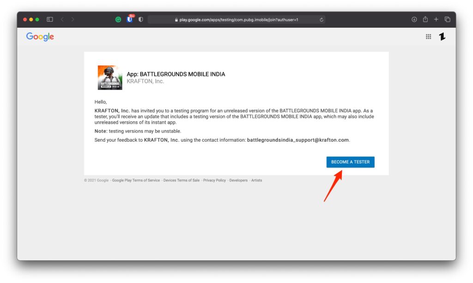Screen dimensions: 473x283
Task: Go back to previous page
Action: (x=62, y=19)
